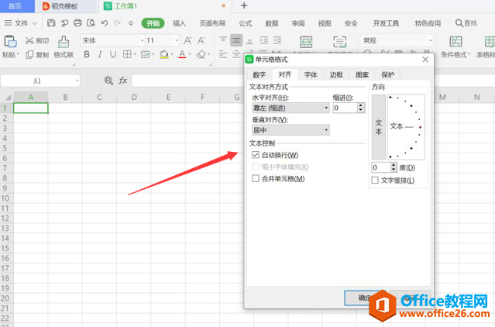Expand the font size dropdown 11
The height and width of the screenshot is (327, 495).
177,40
